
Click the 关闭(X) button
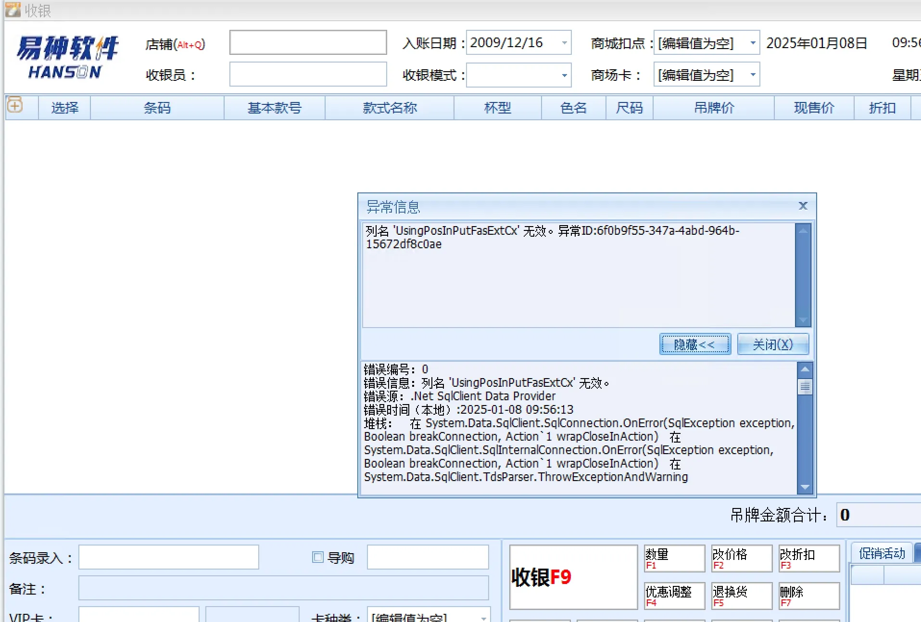[x=772, y=344]
